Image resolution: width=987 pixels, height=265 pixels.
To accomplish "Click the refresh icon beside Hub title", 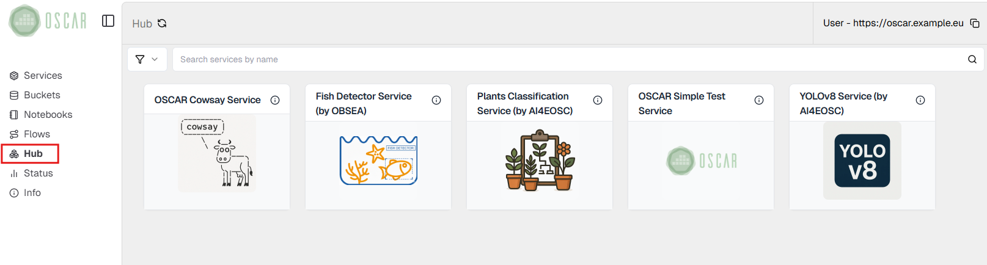I will [162, 23].
